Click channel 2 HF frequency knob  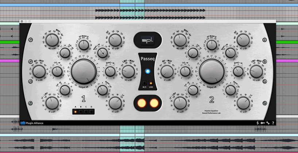coord(243,40)
